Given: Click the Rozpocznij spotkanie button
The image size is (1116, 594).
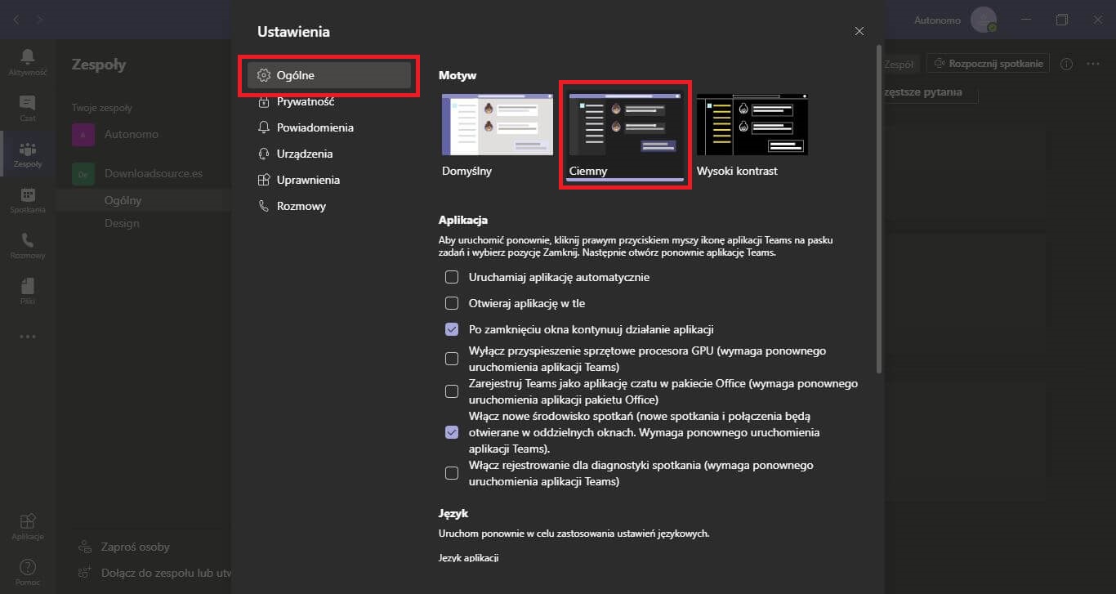Looking at the screenshot, I should (x=988, y=64).
